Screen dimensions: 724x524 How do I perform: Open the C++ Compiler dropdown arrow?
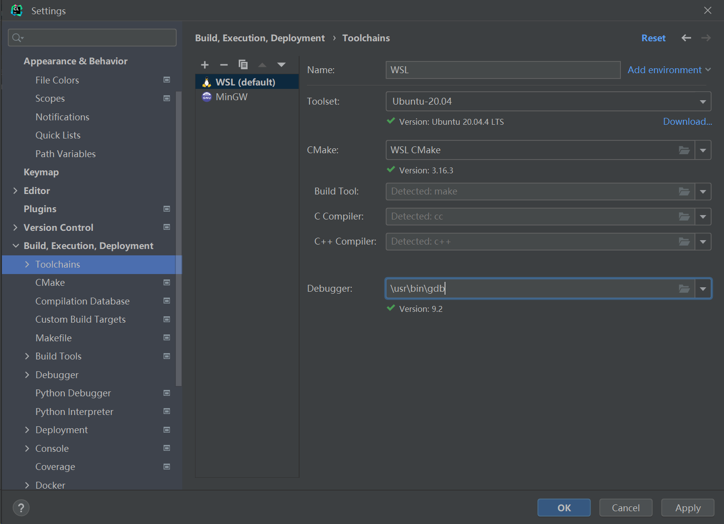pos(703,242)
